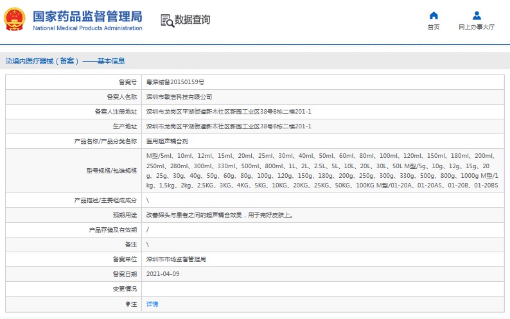Select the 产品存储及有效期 label
This screenshot has height=319, width=510.
(x=113, y=230)
